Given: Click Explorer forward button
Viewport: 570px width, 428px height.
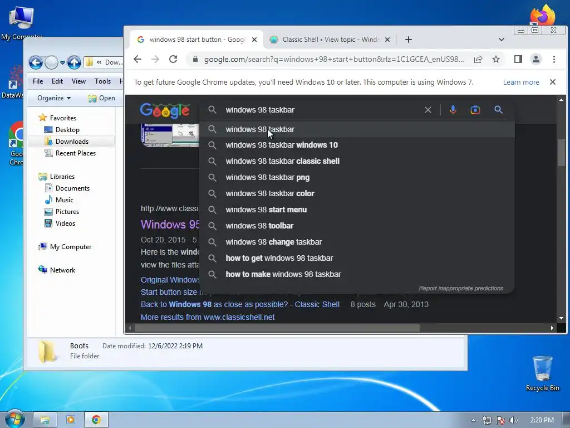Looking at the screenshot, I should click(x=51, y=62).
